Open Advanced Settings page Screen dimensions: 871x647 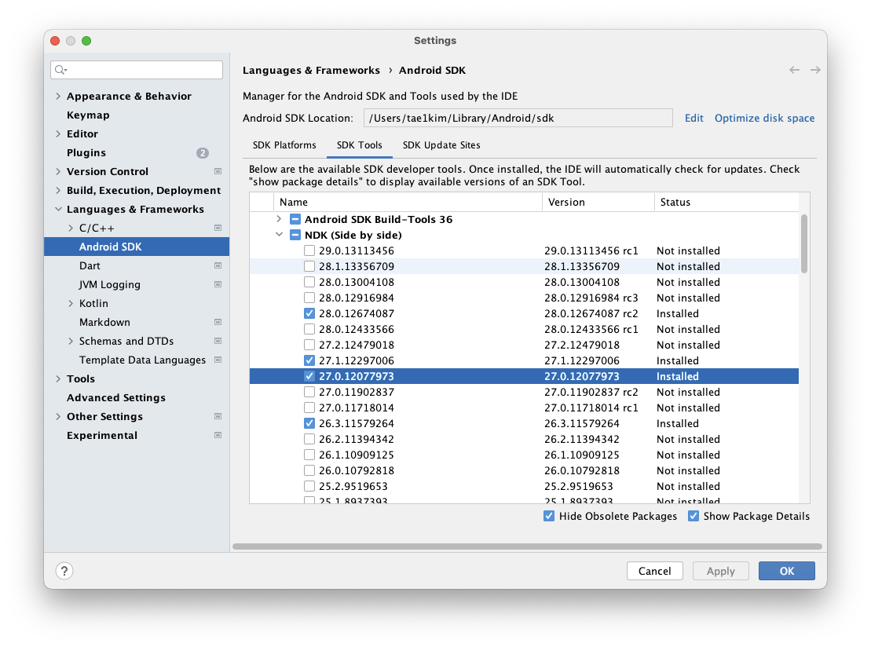116,397
